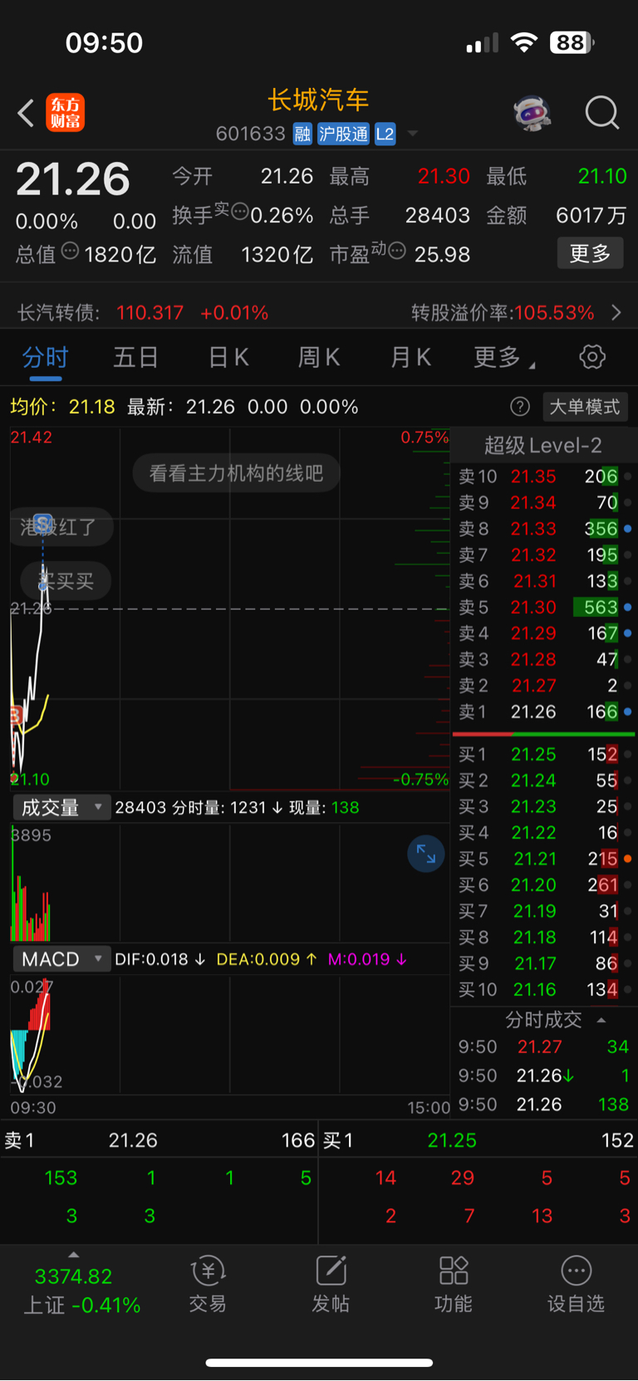Tap smiley icon beside 换手
638x1381 pixels.
(240, 212)
